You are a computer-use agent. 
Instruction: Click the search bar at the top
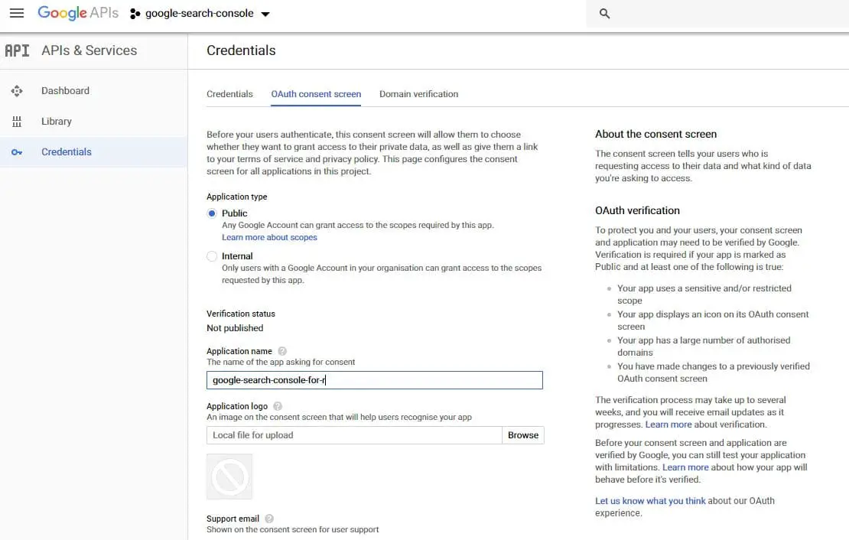pos(717,14)
